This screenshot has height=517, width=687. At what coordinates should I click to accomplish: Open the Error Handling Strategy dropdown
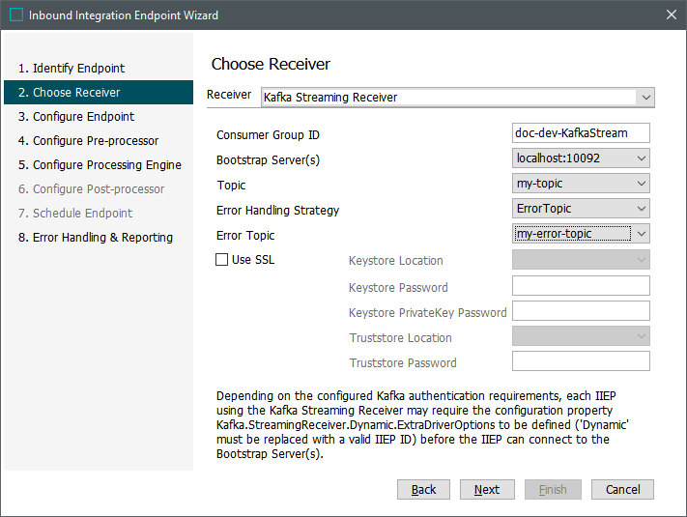click(x=641, y=209)
